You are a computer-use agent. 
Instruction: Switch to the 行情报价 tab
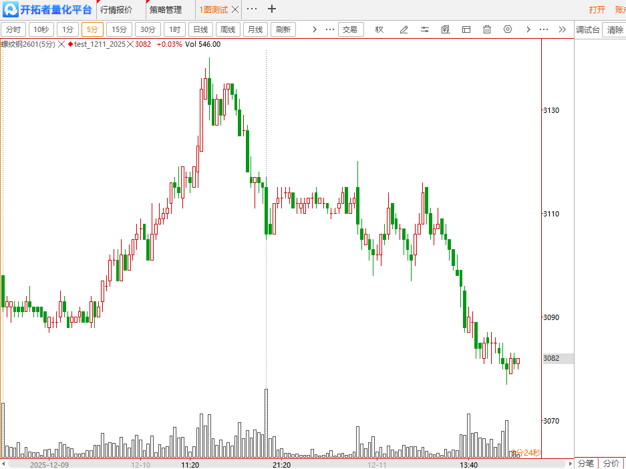(116, 10)
